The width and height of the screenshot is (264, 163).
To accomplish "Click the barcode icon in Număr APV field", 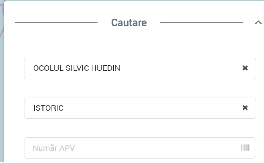I will pos(245,148).
